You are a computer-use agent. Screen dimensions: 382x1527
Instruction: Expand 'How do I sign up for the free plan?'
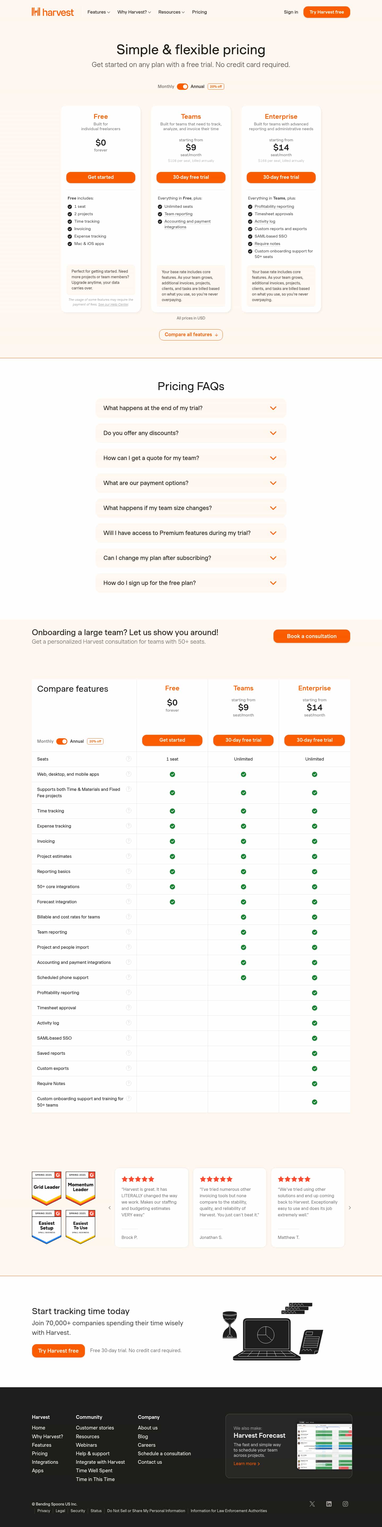pyautogui.click(x=190, y=583)
